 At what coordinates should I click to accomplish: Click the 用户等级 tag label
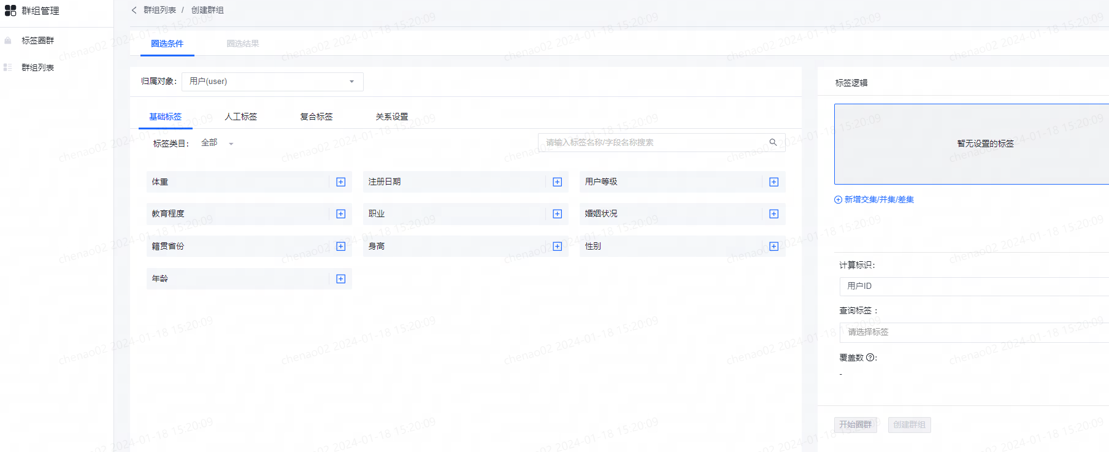(601, 182)
